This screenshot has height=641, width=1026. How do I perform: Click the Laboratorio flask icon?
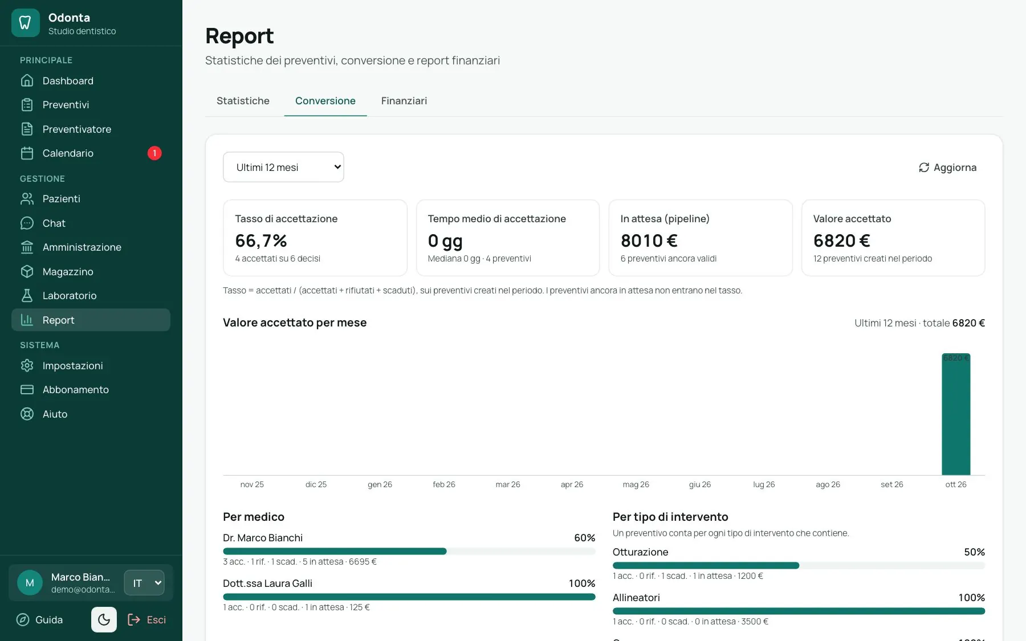(x=27, y=296)
